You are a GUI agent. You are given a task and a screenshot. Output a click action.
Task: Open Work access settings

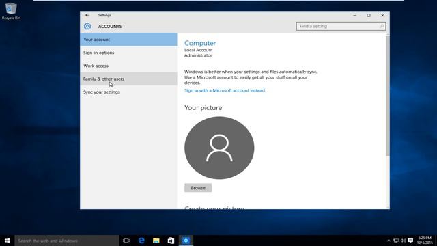(x=128, y=66)
